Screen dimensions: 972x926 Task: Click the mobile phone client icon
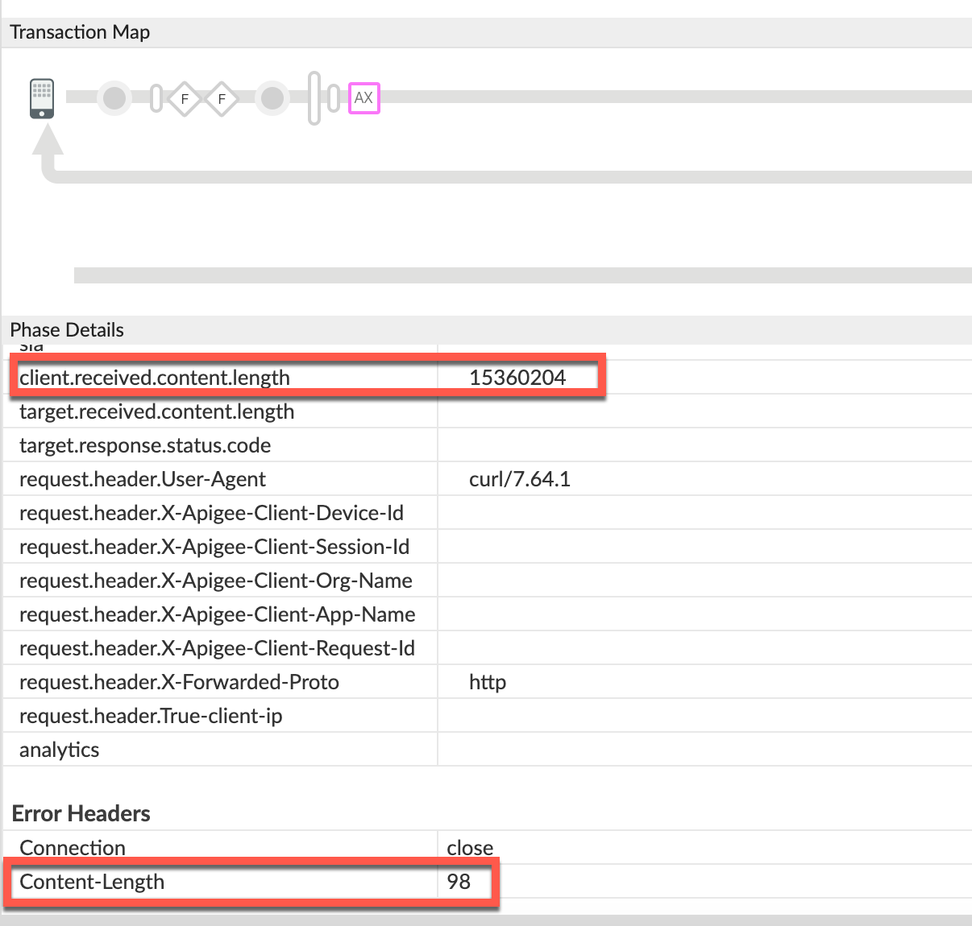(42, 98)
